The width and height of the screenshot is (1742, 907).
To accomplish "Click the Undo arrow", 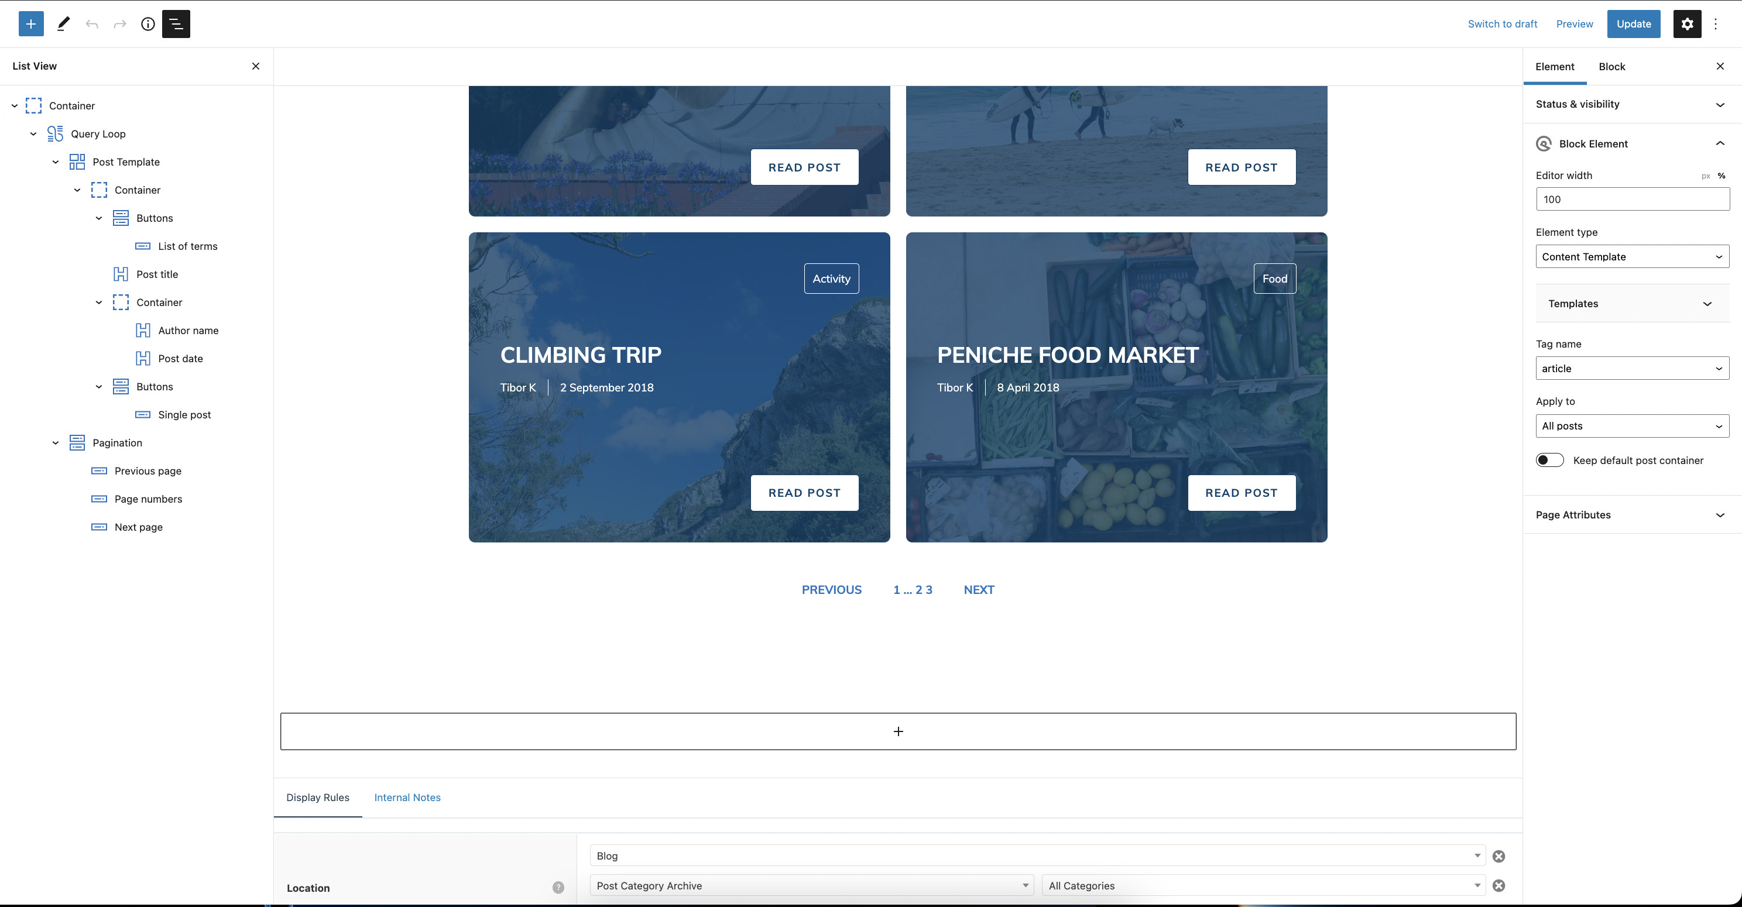I will [x=92, y=25].
